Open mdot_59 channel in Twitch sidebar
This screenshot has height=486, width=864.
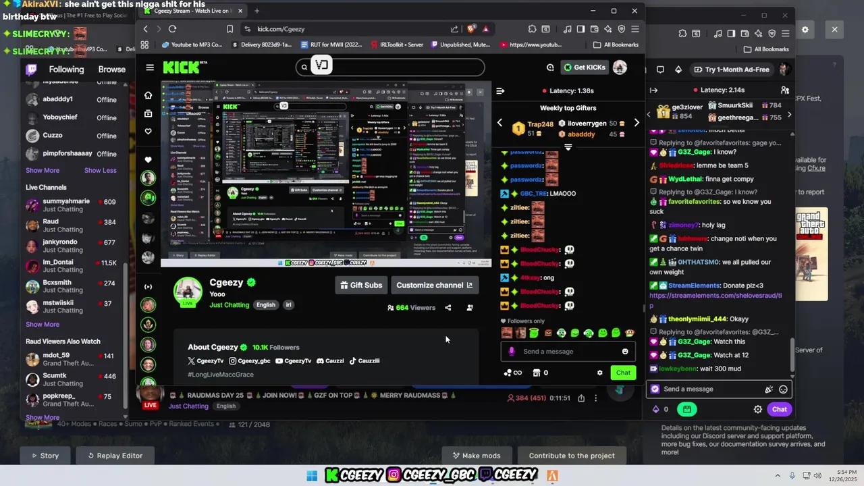[x=71, y=359]
